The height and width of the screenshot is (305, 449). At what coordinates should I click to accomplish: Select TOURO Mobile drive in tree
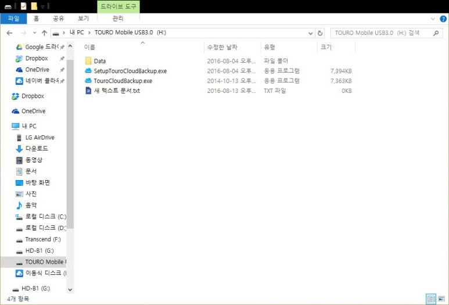point(33,262)
